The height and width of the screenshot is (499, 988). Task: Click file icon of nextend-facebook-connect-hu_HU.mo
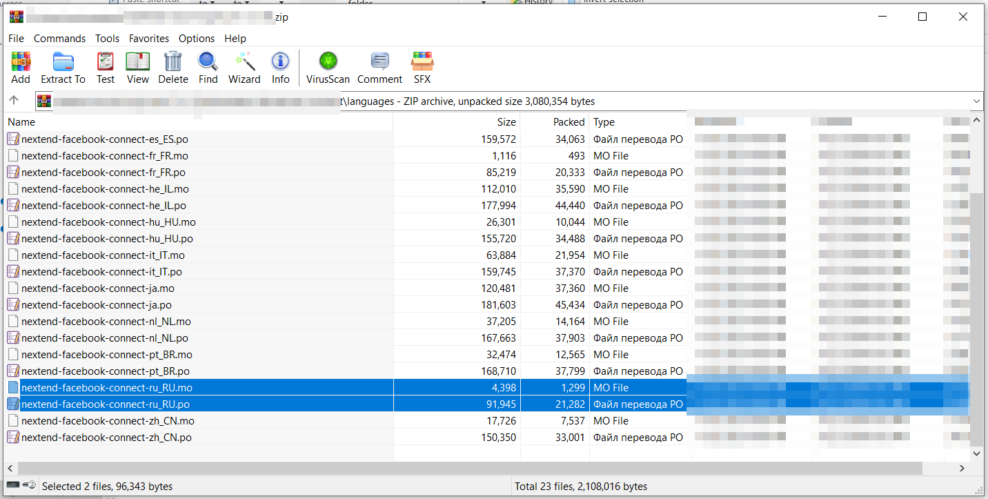(13, 222)
